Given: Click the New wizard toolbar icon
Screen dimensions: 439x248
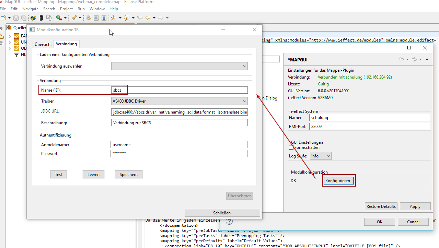Looking at the screenshot, I should 3,18.
